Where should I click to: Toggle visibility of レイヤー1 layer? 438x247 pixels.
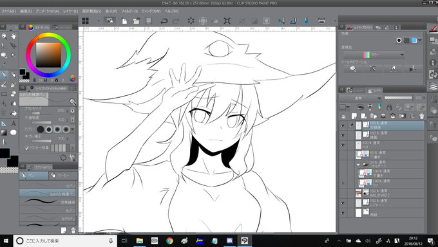(343, 203)
